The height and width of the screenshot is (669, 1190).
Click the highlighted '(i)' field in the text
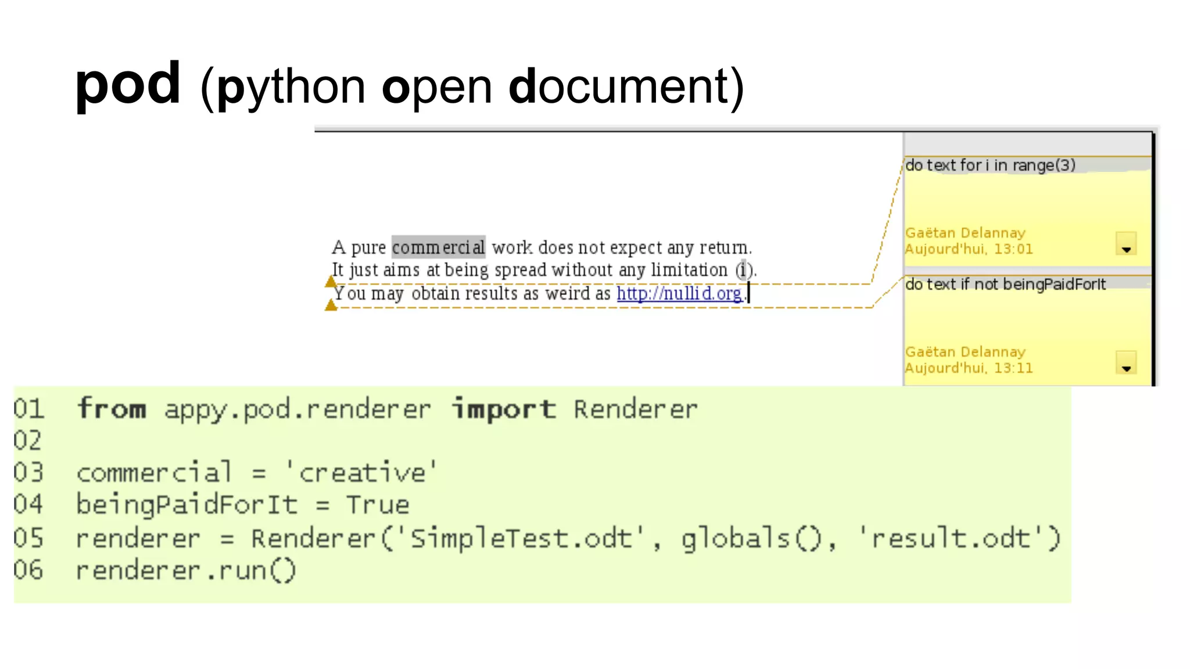click(x=744, y=270)
